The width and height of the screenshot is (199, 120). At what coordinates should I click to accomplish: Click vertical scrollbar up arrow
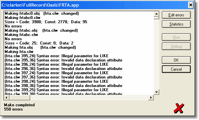[x=156, y=14]
